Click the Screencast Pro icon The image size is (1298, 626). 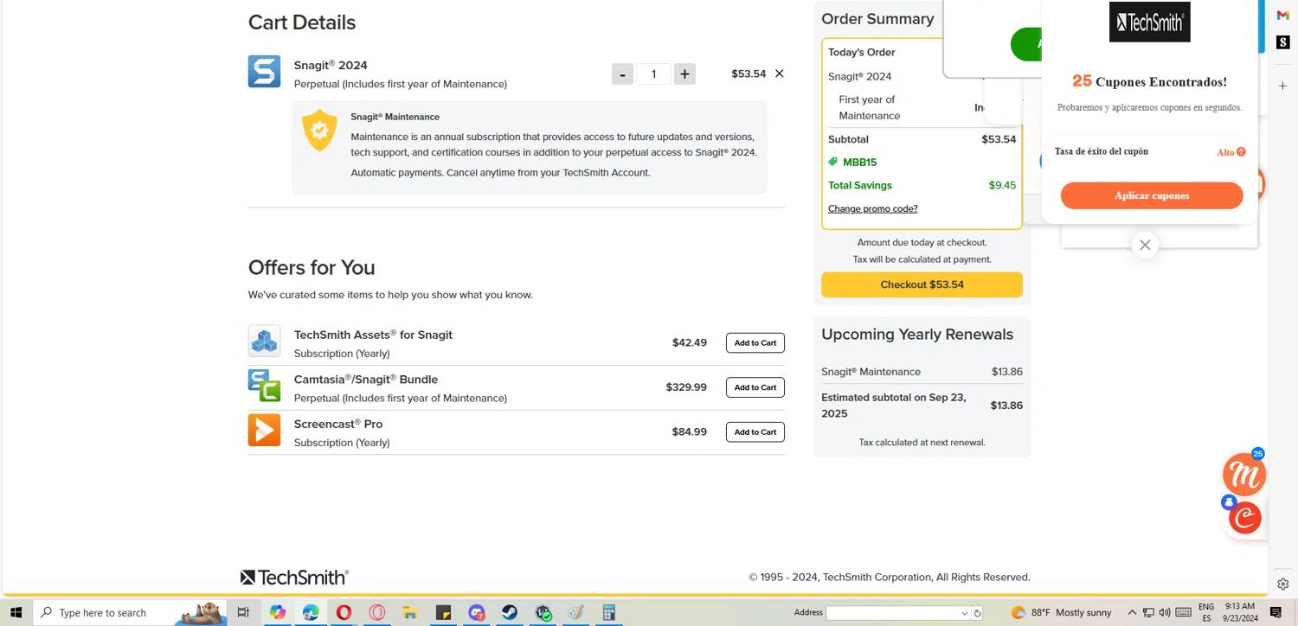[264, 430]
